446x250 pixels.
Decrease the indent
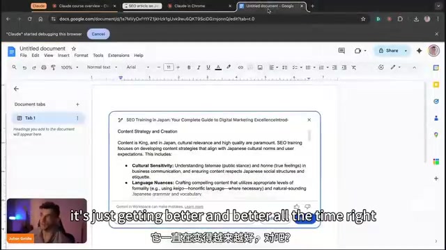pos(334,67)
